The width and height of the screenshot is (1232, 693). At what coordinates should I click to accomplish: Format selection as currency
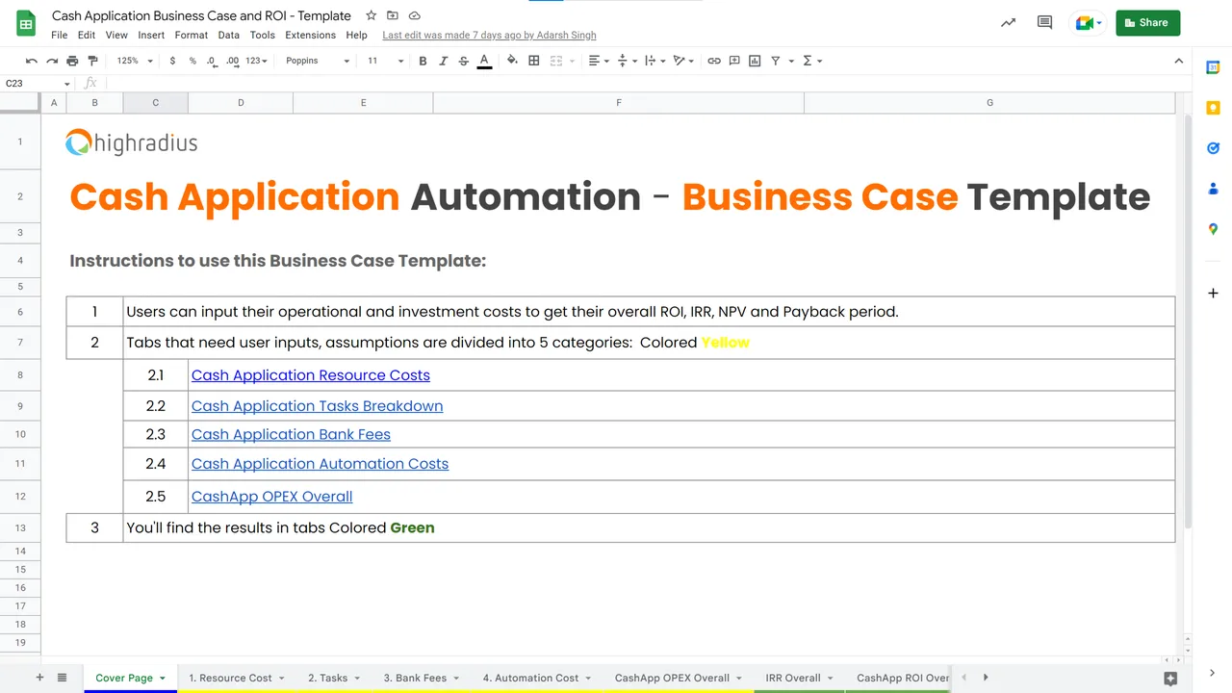coord(172,61)
